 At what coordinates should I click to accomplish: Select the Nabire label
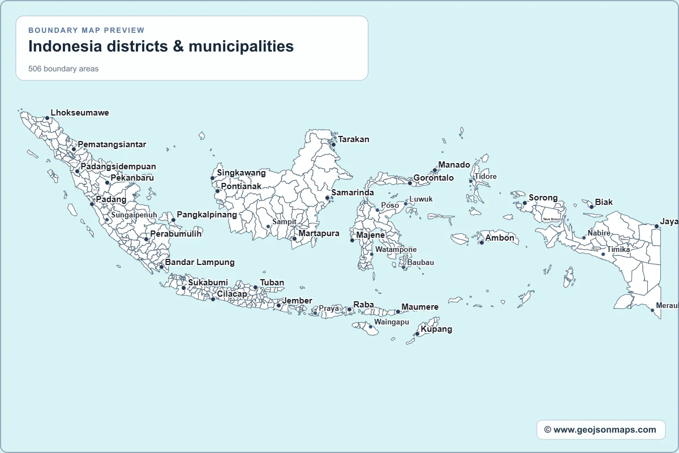(599, 233)
